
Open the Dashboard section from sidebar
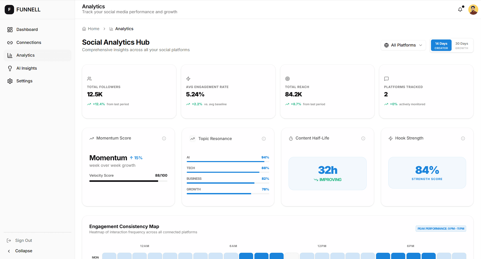(x=27, y=29)
